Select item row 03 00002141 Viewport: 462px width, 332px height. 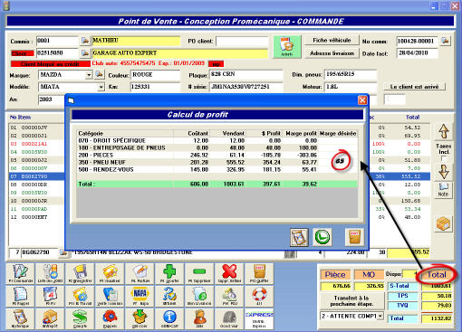tap(36, 144)
